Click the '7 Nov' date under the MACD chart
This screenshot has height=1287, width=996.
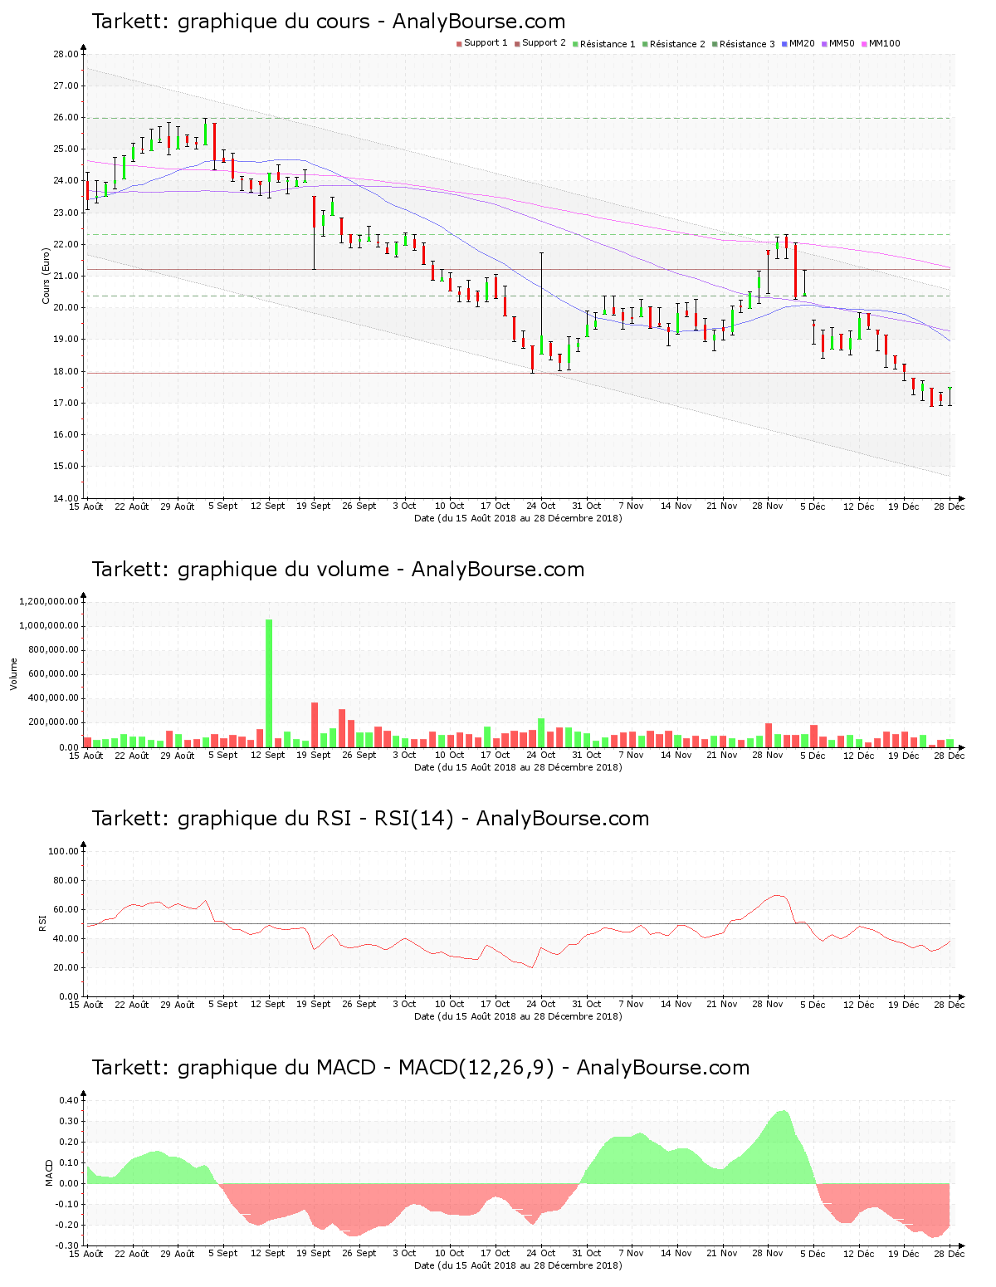coord(632,1253)
